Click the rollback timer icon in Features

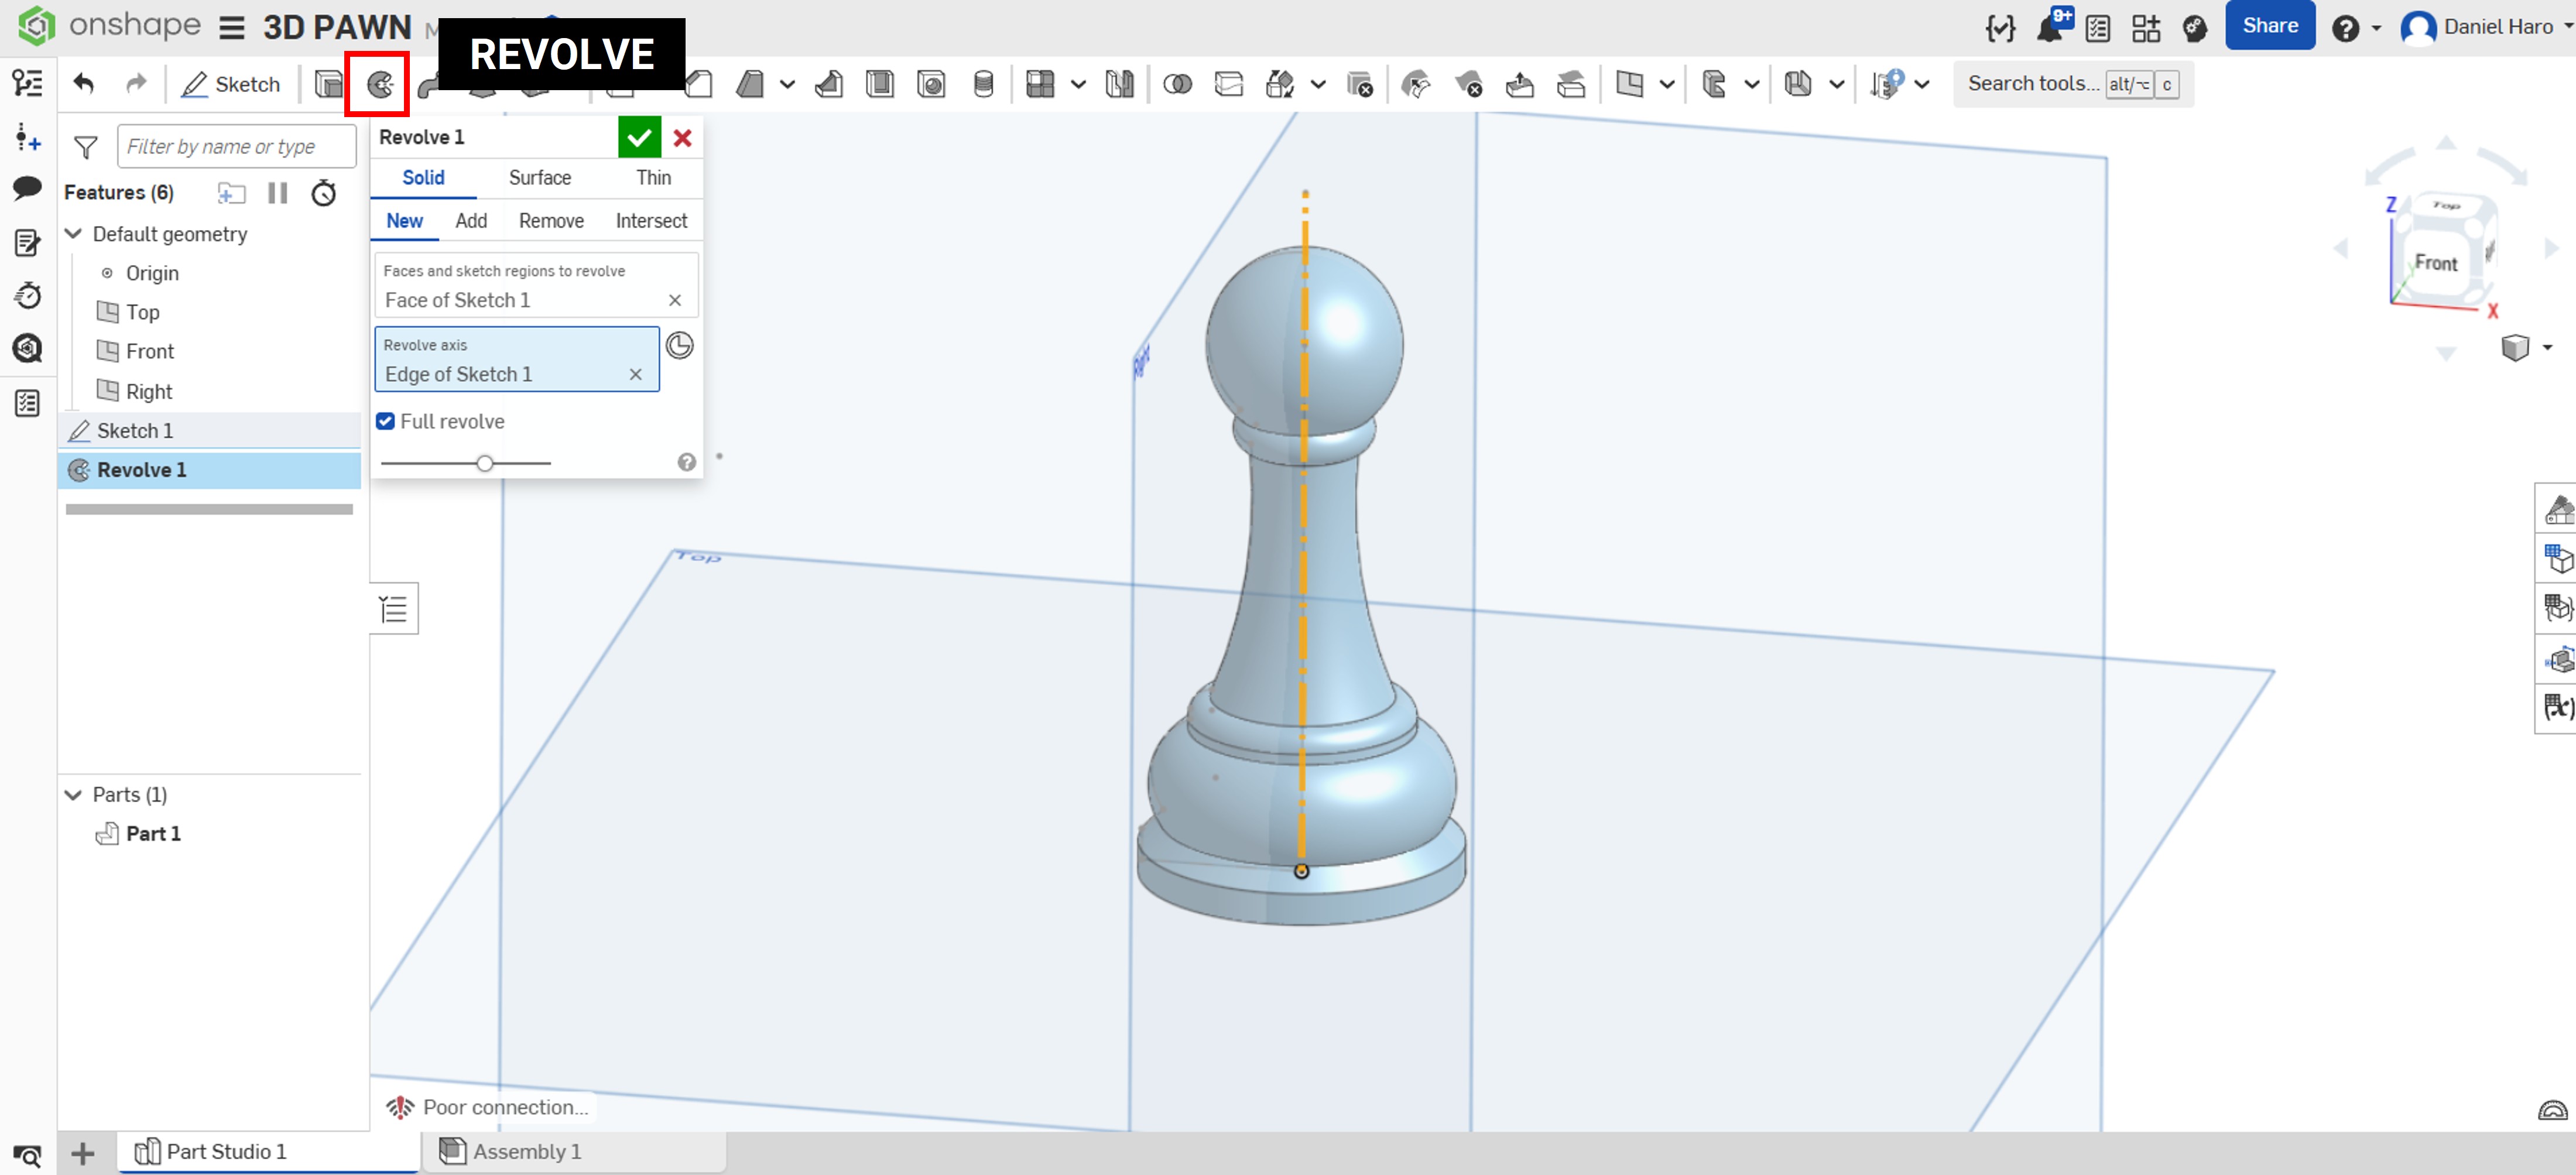pos(324,193)
